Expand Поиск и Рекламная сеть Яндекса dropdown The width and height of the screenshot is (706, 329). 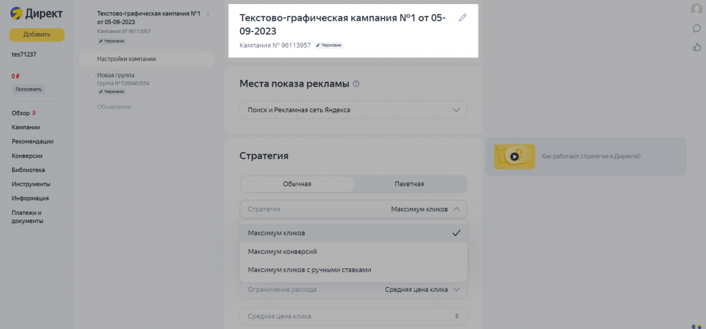(354, 109)
